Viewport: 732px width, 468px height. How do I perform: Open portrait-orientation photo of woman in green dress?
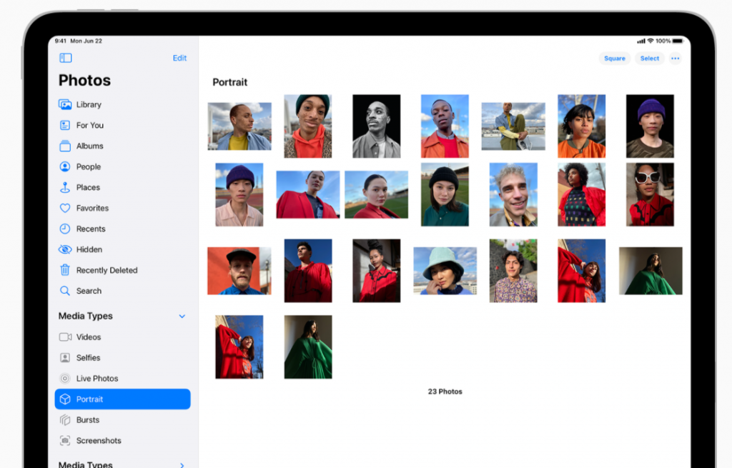click(308, 347)
